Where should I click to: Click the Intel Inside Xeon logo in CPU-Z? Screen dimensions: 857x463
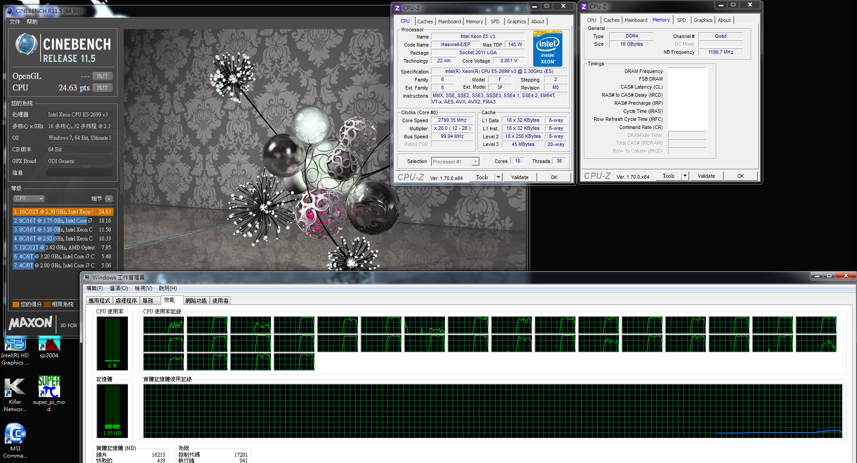click(x=548, y=49)
